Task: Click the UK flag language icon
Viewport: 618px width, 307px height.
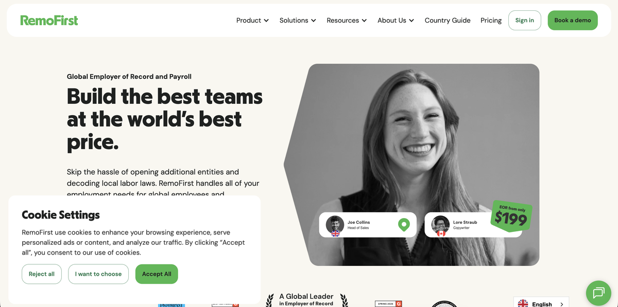Action: [x=523, y=304]
